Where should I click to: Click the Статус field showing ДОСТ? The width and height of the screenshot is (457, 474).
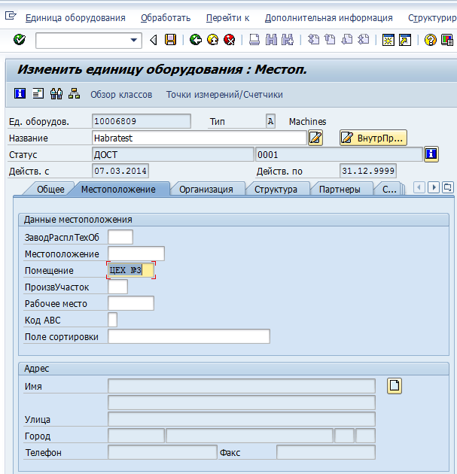(172, 154)
